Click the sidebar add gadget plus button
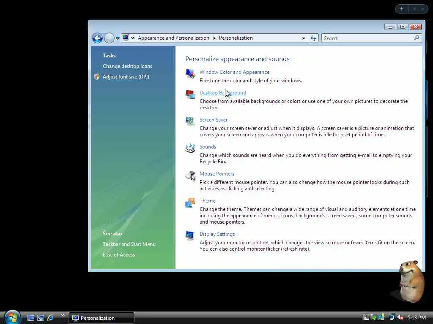Viewport: 433px width, 324px height. 401,9
